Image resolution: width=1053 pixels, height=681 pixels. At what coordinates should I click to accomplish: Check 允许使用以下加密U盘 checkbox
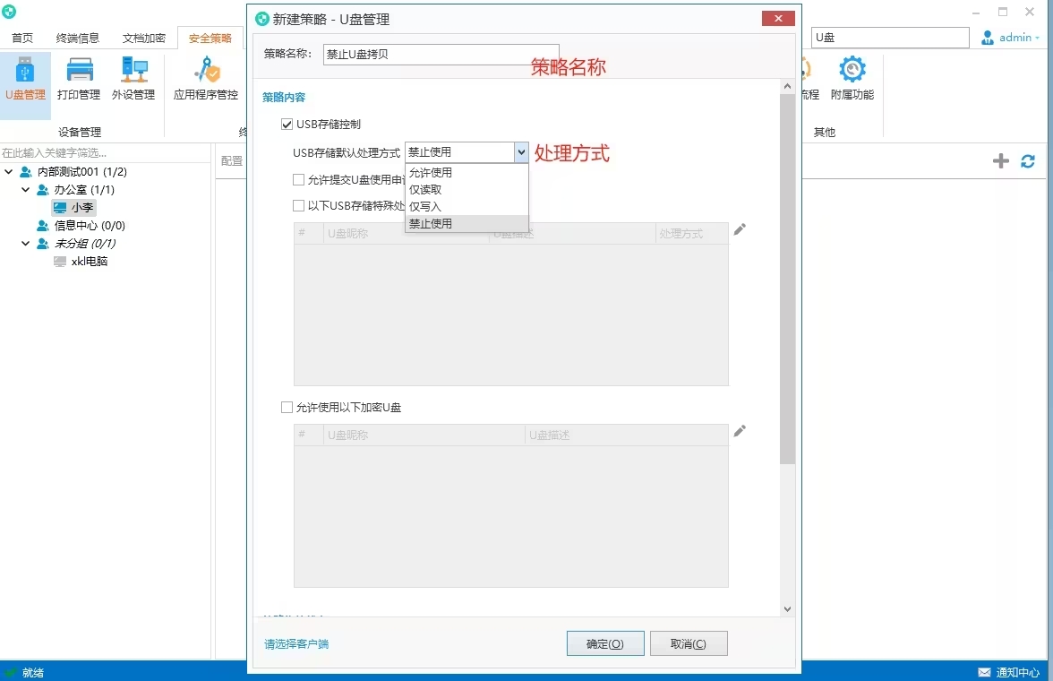click(287, 408)
